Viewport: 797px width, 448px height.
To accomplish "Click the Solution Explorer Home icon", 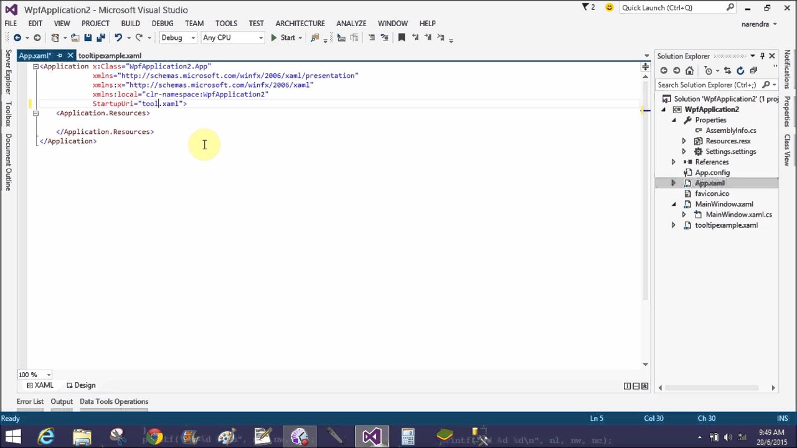I will point(689,70).
